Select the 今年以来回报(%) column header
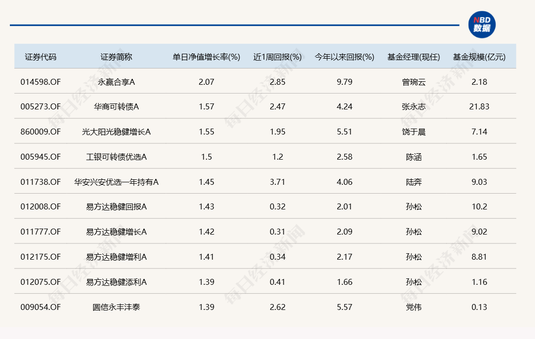The height and width of the screenshot is (339, 535). (x=344, y=57)
